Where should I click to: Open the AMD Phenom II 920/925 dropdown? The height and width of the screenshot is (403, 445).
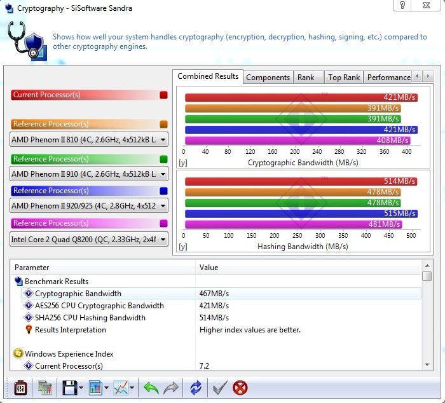[89, 205]
